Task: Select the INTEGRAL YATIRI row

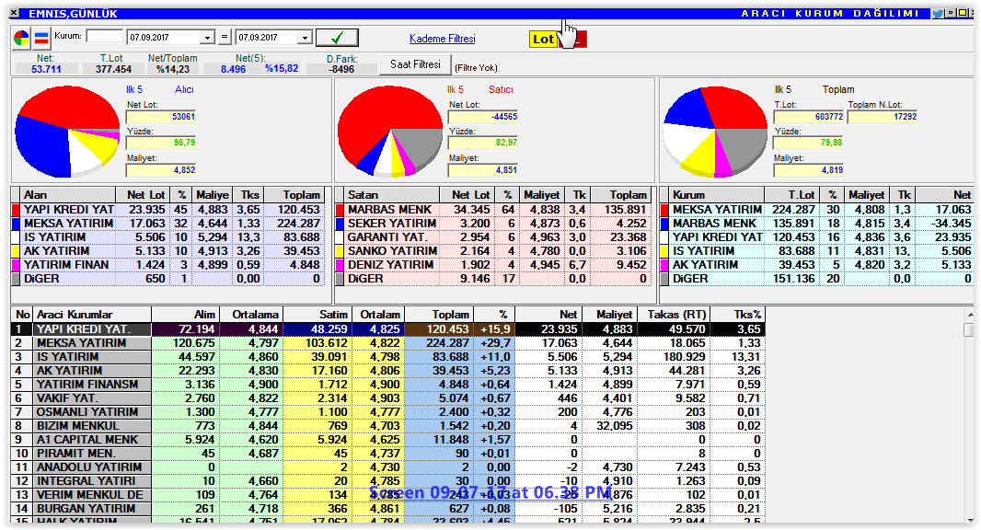Action: [x=388, y=480]
